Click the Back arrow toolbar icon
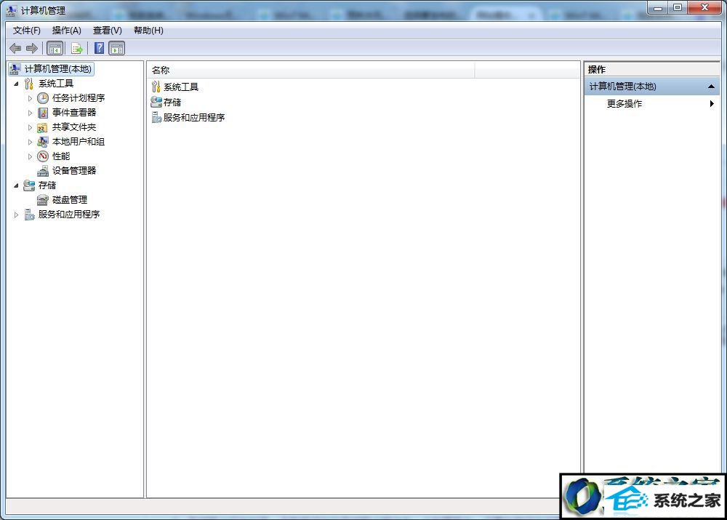The height and width of the screenshot is (520, 727). (x=15, y=48)
